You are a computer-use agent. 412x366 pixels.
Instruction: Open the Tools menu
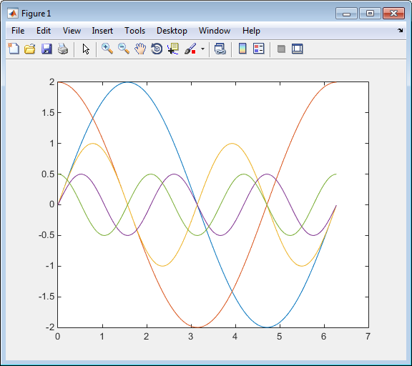[x=134, y=31]
